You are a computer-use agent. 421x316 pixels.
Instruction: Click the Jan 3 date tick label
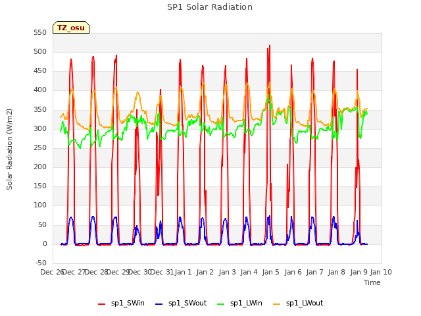click(227, 272)
